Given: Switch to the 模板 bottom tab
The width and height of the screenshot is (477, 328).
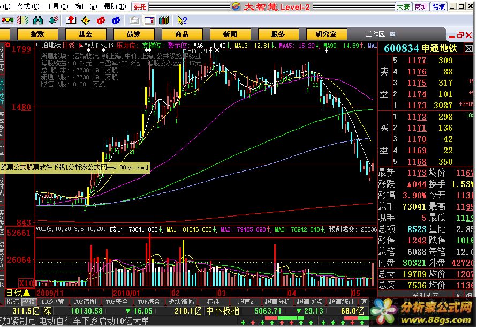Looking at the screenshot, I should 28,302.
